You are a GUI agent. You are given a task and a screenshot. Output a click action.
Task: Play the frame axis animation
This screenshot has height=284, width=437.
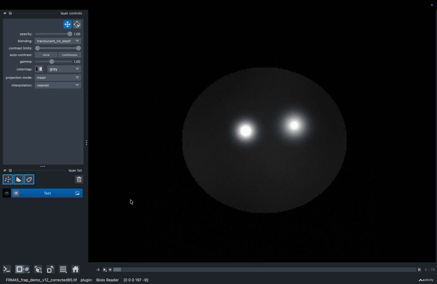point(105,269)
